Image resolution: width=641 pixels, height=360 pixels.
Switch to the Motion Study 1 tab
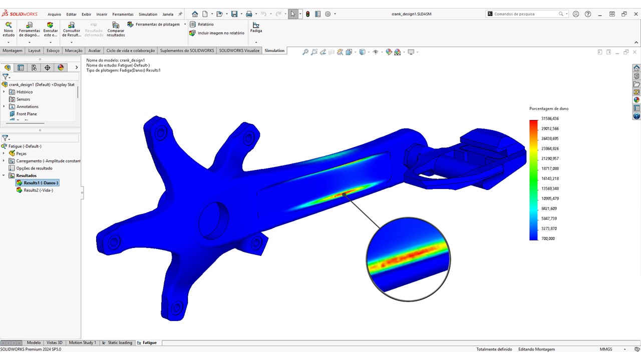pyautogui.click(x=82, y=342)
